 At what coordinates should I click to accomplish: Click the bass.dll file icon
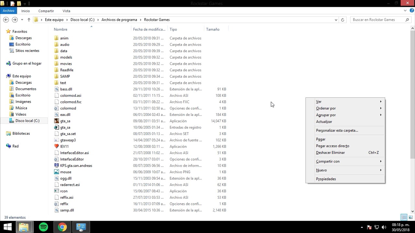point(56,89)
